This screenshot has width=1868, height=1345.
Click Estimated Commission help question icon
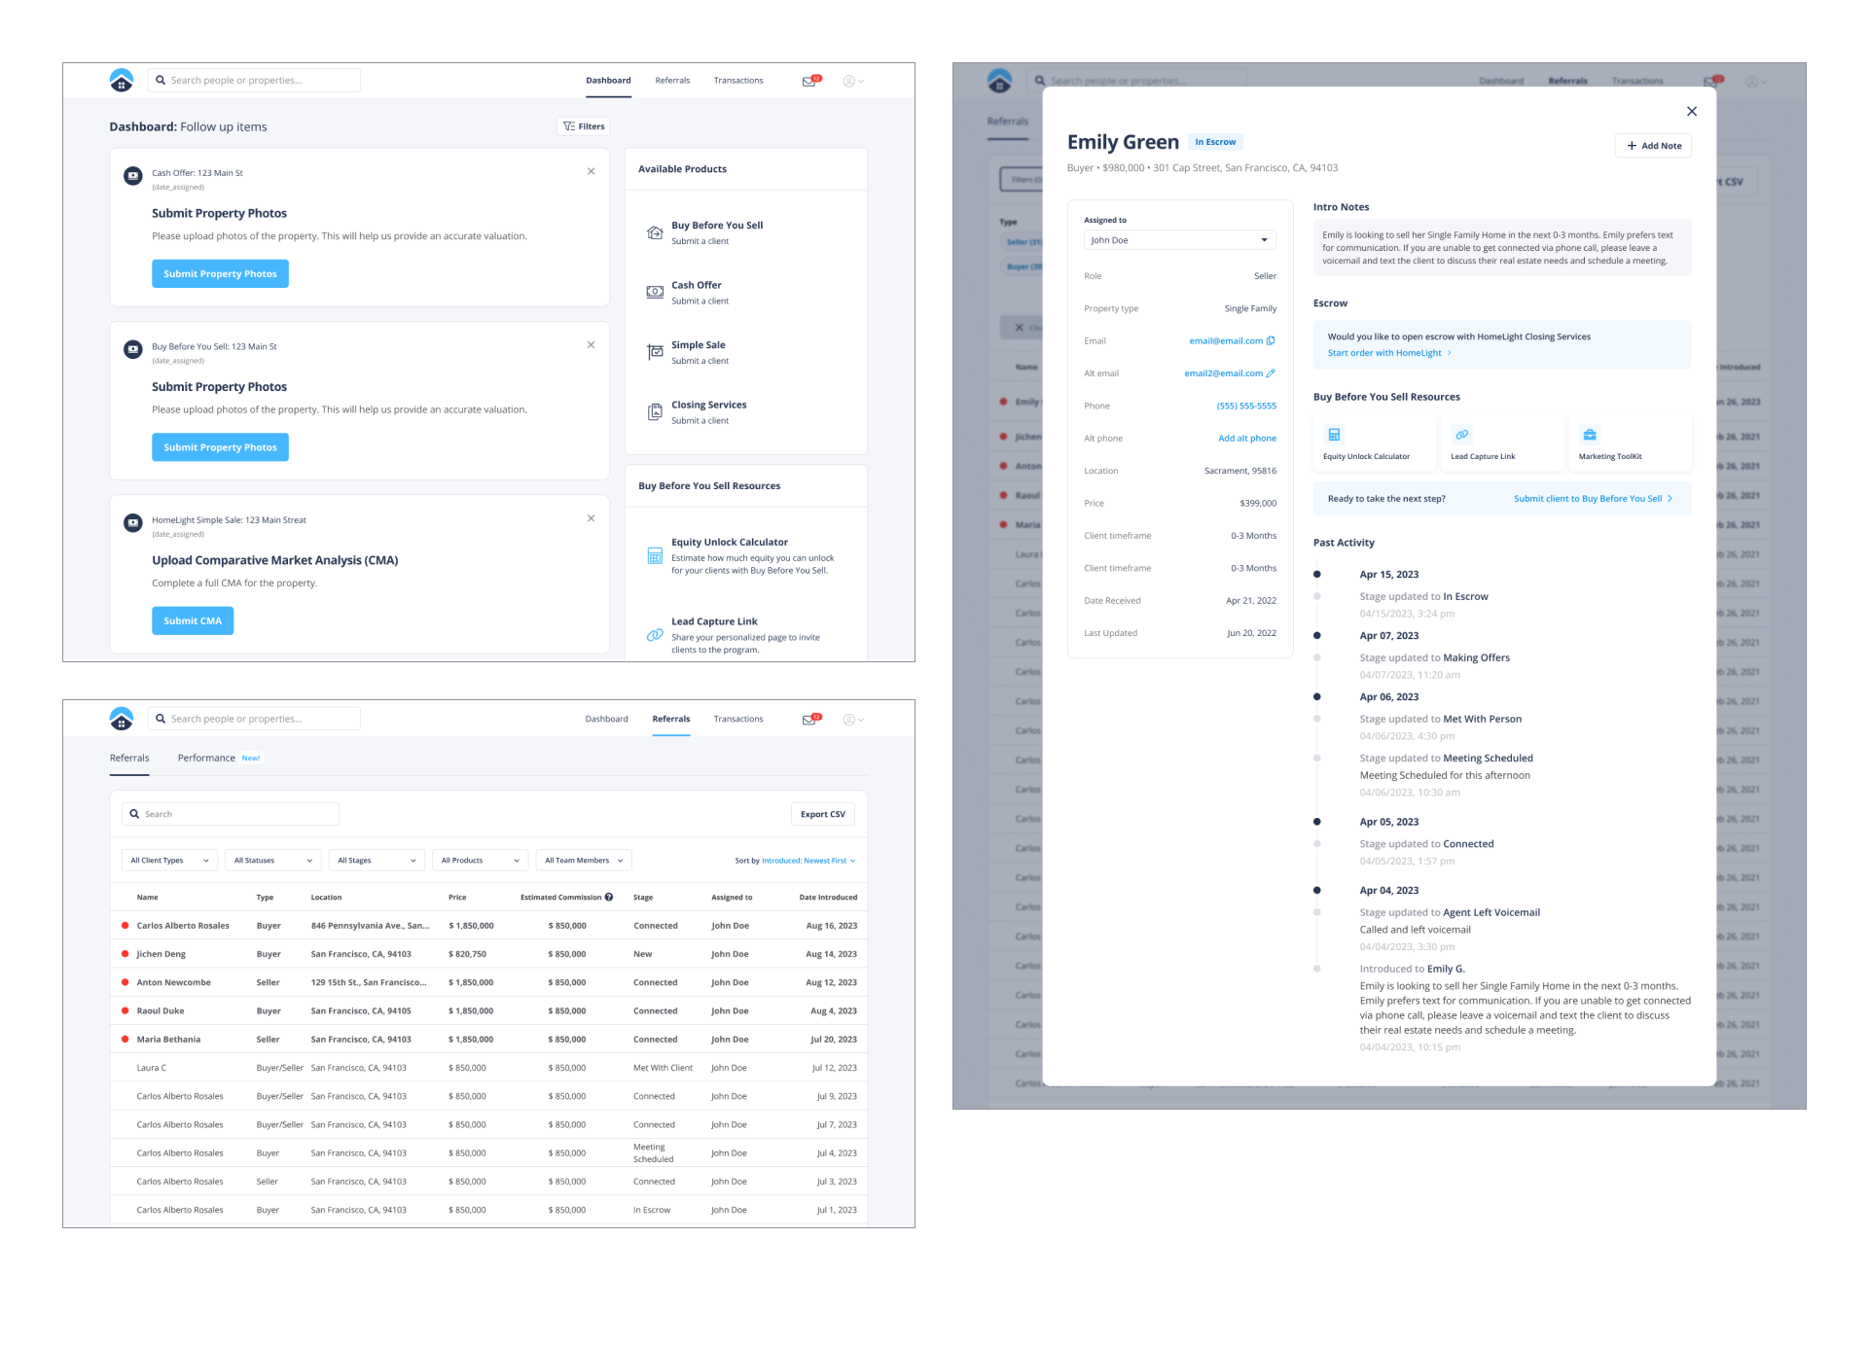pyautogui.click(x=609, y=897)
